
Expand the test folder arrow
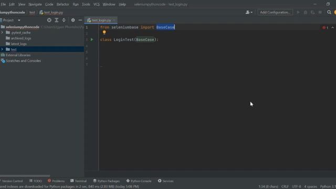tap(2, 49)
